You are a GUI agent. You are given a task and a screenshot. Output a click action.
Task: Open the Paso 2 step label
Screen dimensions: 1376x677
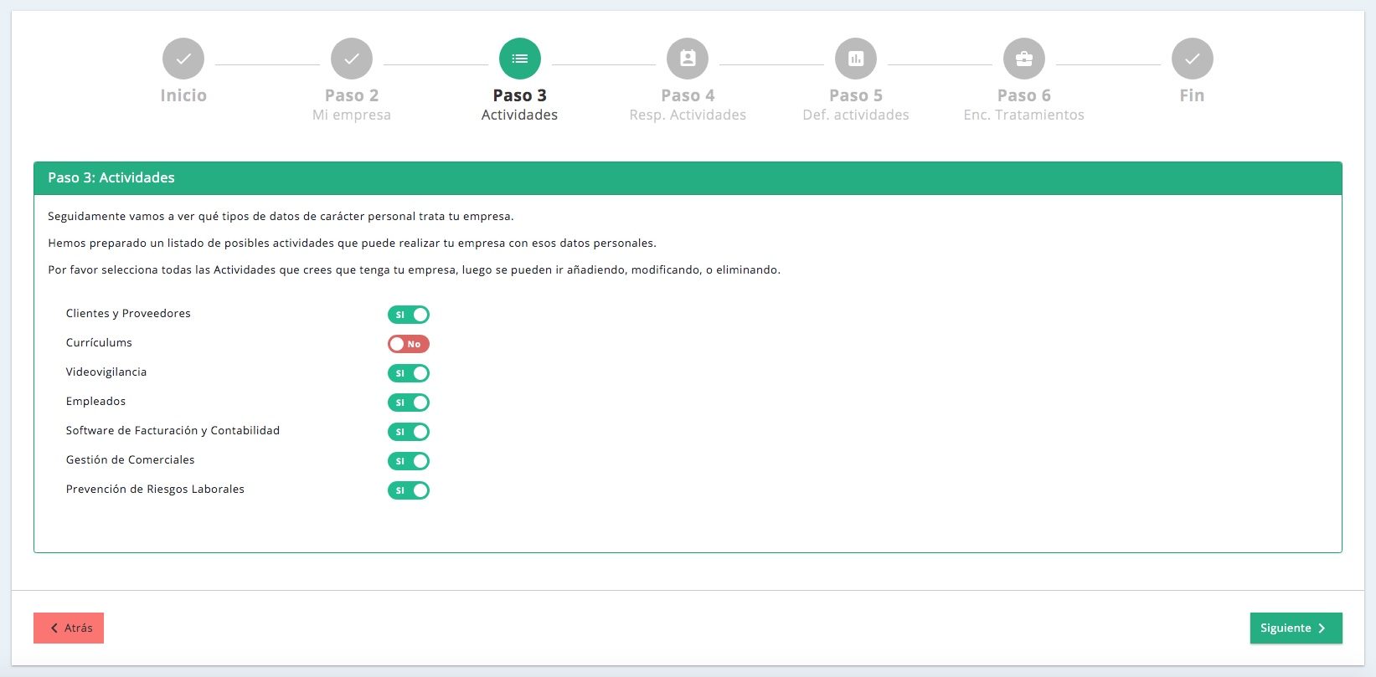[352, 95]
